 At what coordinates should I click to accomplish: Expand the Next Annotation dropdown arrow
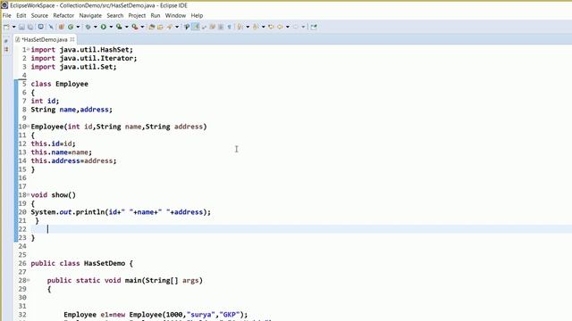[248, 27]
